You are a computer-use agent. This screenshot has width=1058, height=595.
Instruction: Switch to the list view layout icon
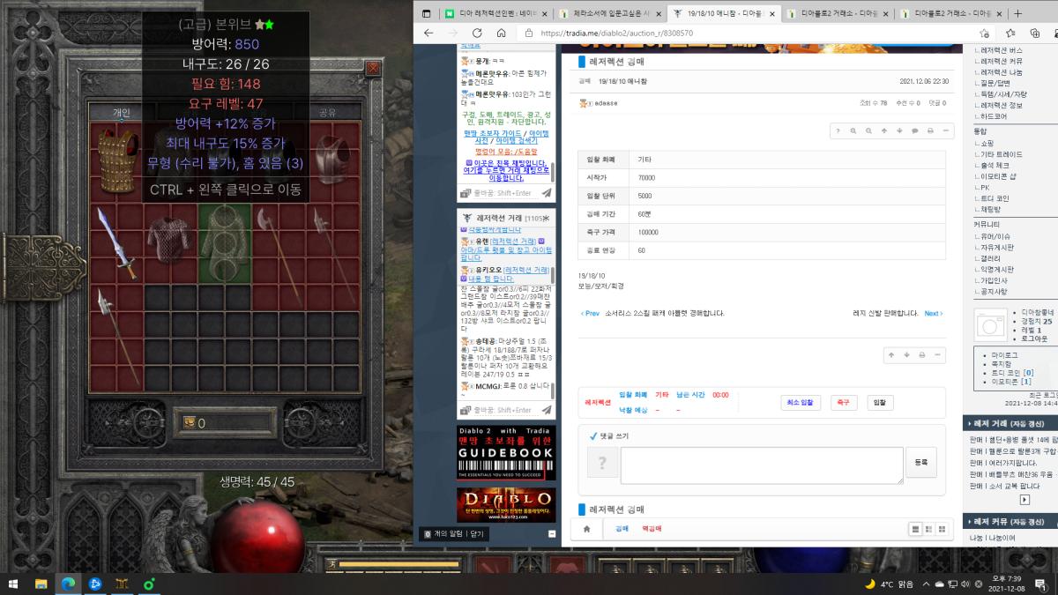tap(915, 529)
